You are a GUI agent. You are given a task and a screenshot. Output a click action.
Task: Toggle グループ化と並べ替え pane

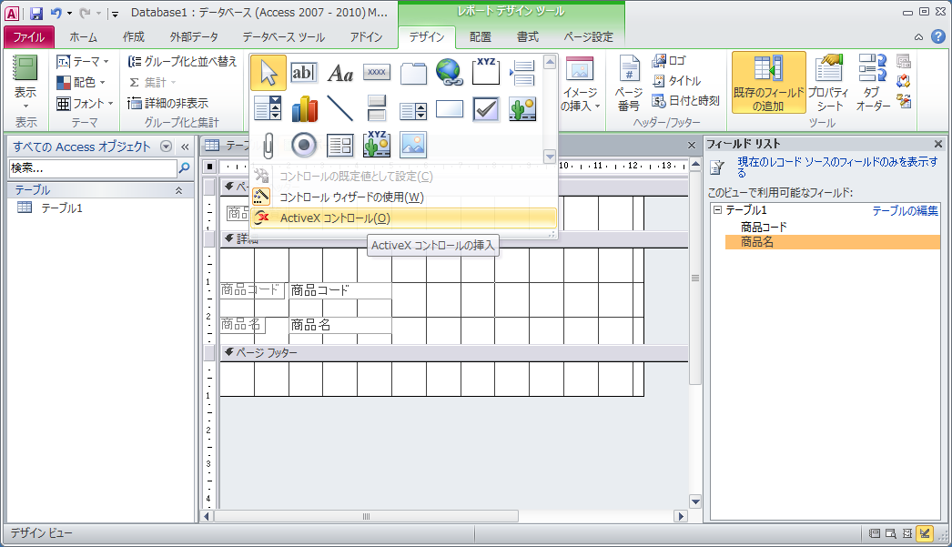tap(182, 61)
